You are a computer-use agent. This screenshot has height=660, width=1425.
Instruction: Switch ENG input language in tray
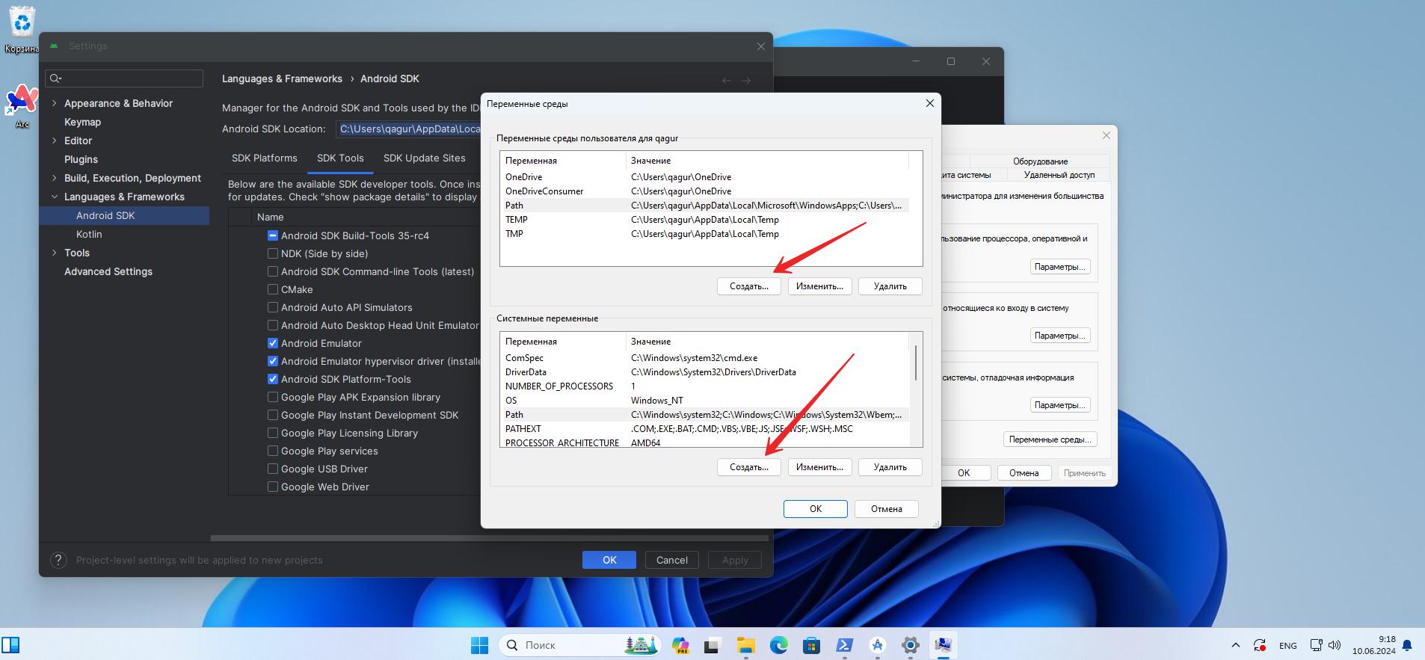[1288, 645]
